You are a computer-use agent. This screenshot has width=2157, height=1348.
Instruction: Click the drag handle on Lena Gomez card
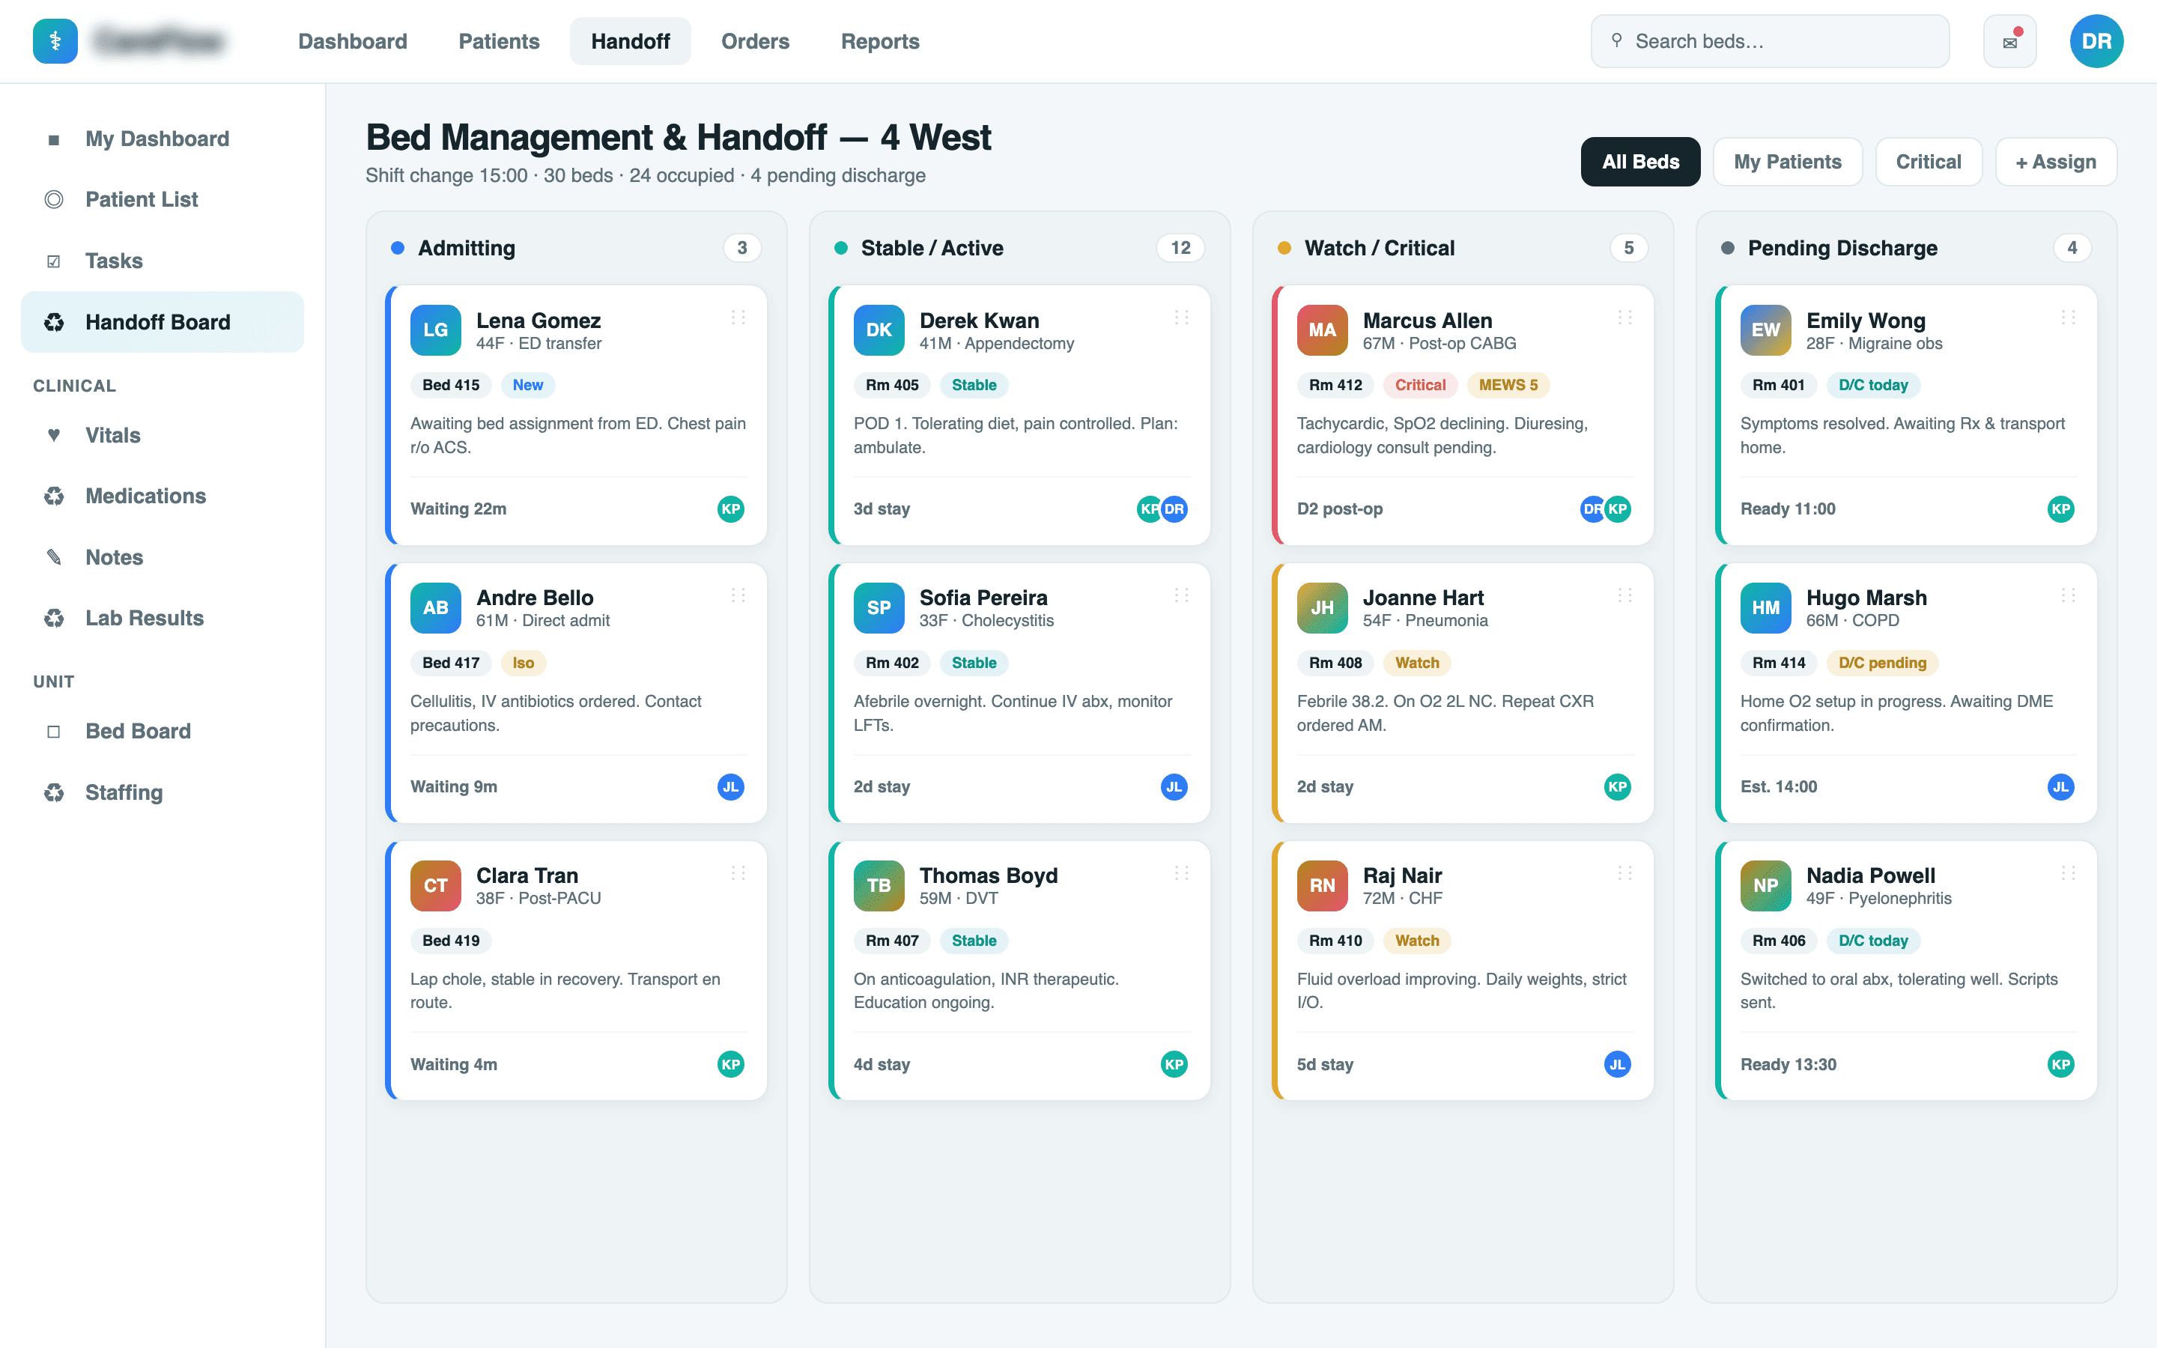tap(738, 318)
